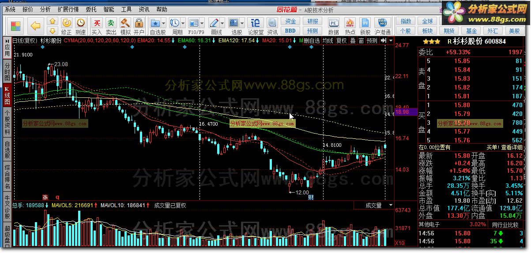Open the 沪港通 SSE HKE icon
This screenshot has width=531, height=253.
(x=382, y=22)
